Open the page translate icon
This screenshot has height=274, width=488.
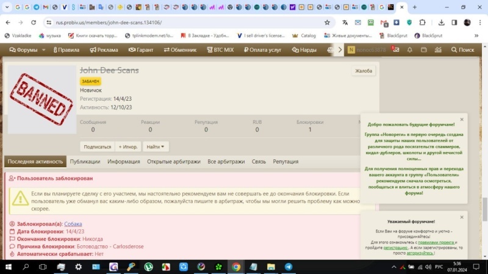point(345,23)
